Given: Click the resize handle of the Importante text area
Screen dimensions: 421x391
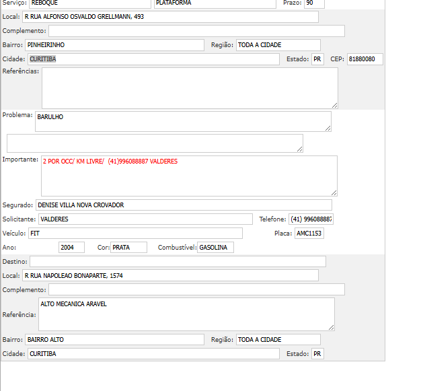Looking at the screenshot, I should (334, 192).
